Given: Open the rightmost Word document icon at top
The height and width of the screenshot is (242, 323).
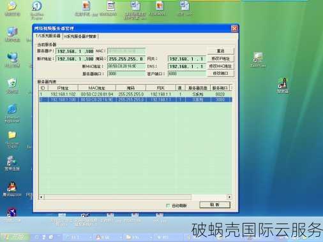Looking at the screenshot, I should point(184,6).
